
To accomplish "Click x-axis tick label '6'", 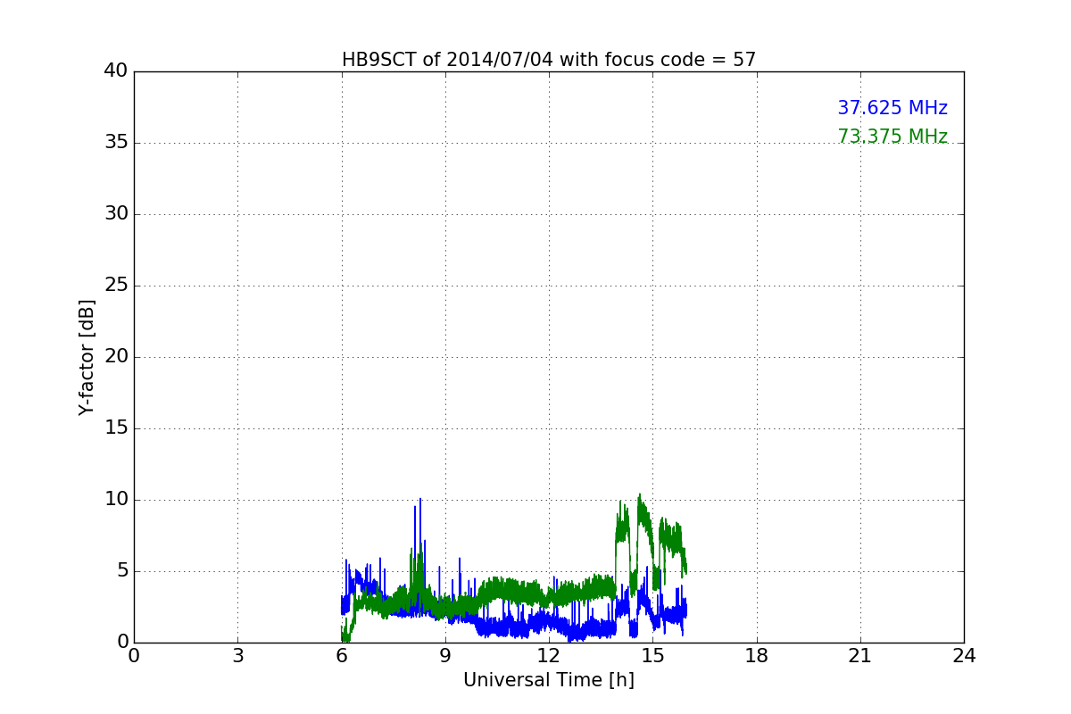I will 342,656.
